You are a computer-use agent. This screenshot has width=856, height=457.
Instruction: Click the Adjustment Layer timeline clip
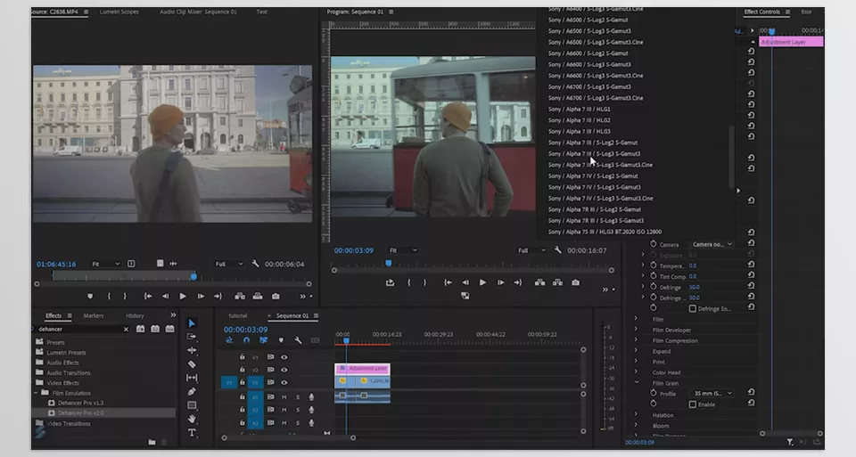(x=363, y=369)
